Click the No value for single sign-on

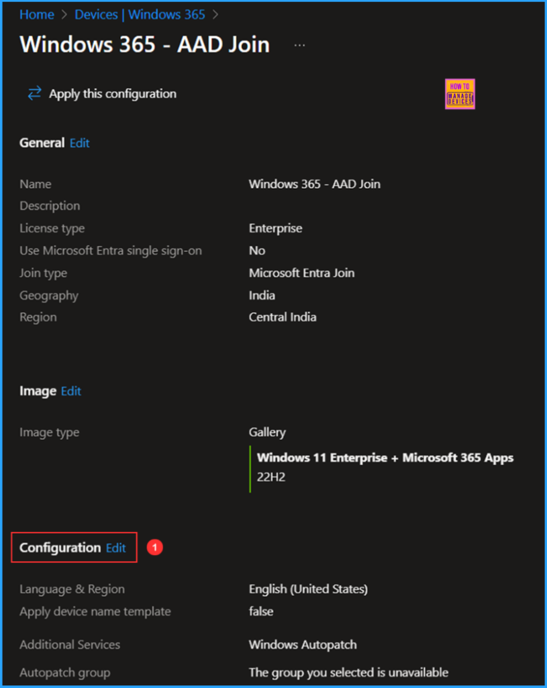(257, 251)
